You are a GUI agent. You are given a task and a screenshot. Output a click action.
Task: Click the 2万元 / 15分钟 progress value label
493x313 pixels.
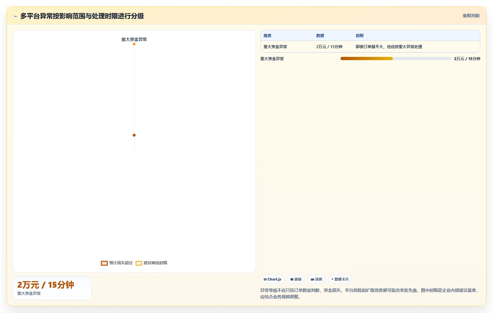tap(467, 59)
